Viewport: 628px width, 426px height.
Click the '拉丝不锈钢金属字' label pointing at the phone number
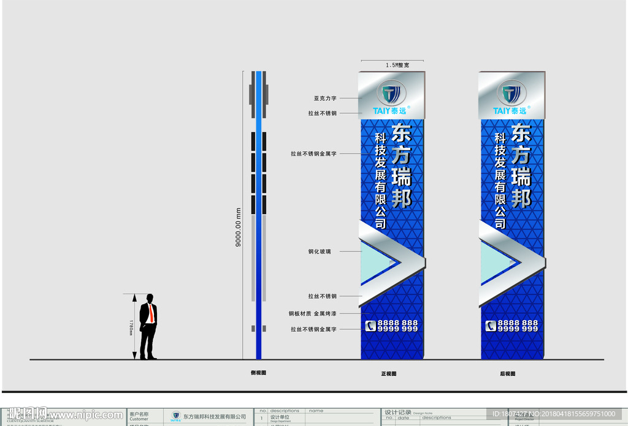click(313, 329)
